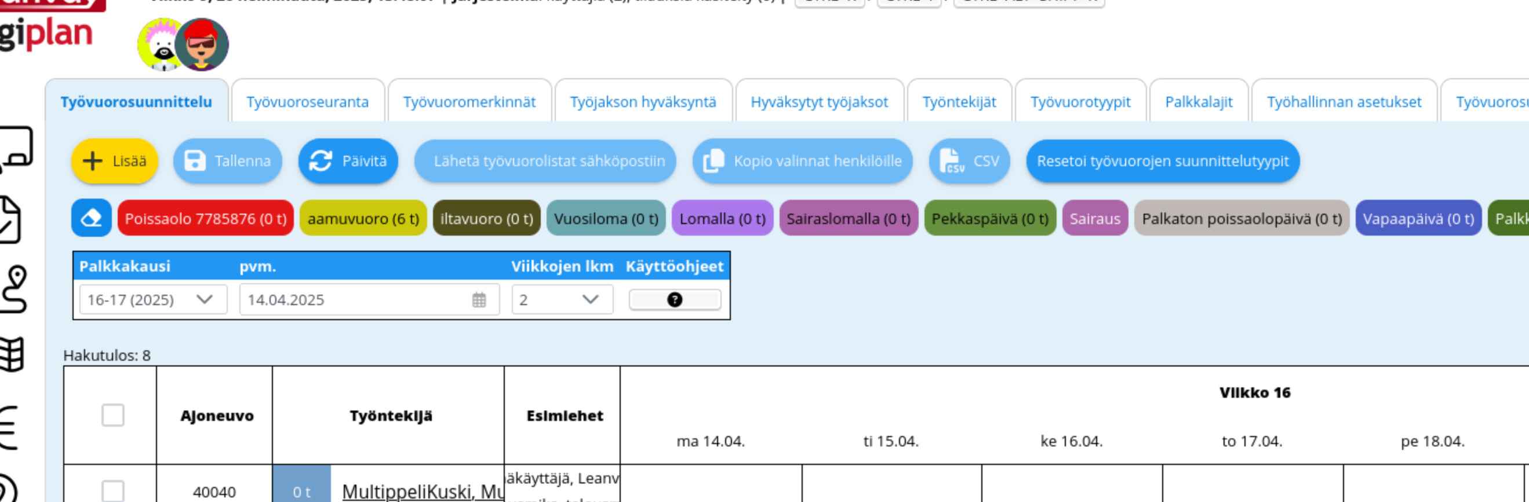Click the pvm. date field 14.04.2025
This screenshot has height=502, width=1529.
tap(369, 300)
